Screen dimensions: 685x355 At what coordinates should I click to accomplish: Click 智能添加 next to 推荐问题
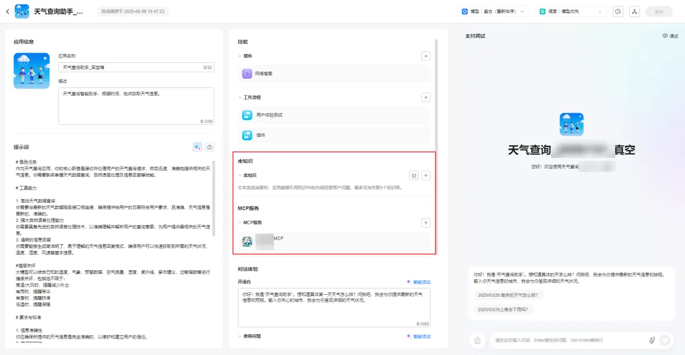click(419, 336)
